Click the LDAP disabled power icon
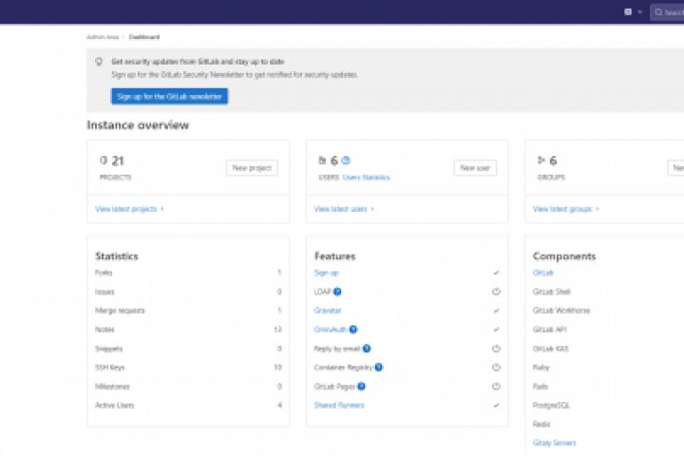 pos(496,292)
